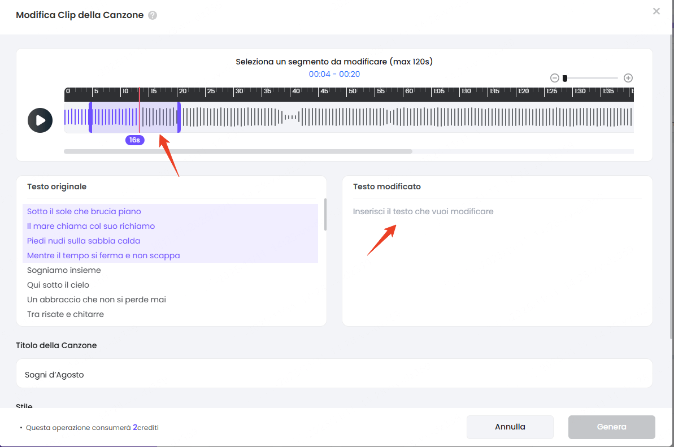Select the lyric line 'Sotto il sole che brucia piano'

(84, 211)
